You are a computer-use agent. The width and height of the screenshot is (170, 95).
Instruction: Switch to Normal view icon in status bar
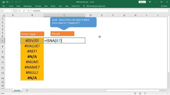tap(135, 93)
